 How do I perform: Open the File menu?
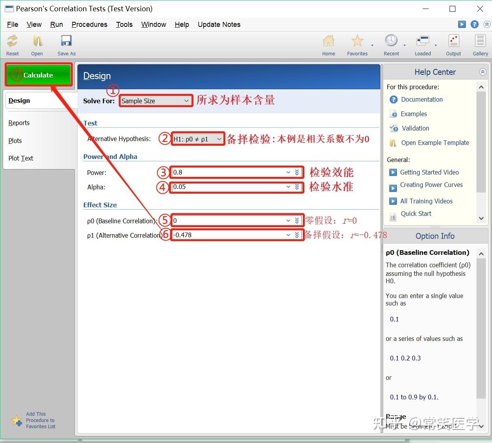click(12, 24)
